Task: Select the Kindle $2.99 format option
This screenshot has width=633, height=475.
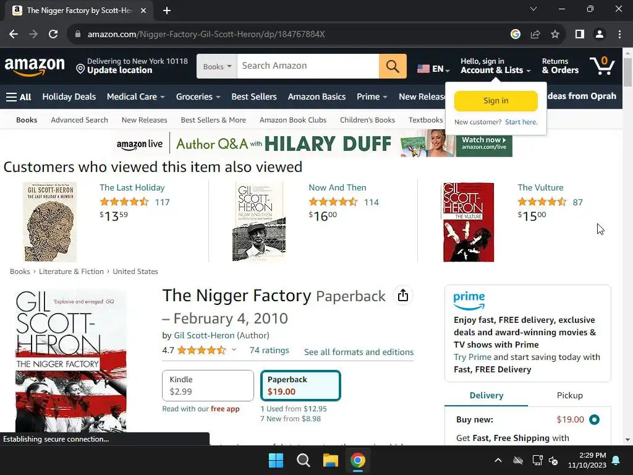Action: [x=208, y=385]
